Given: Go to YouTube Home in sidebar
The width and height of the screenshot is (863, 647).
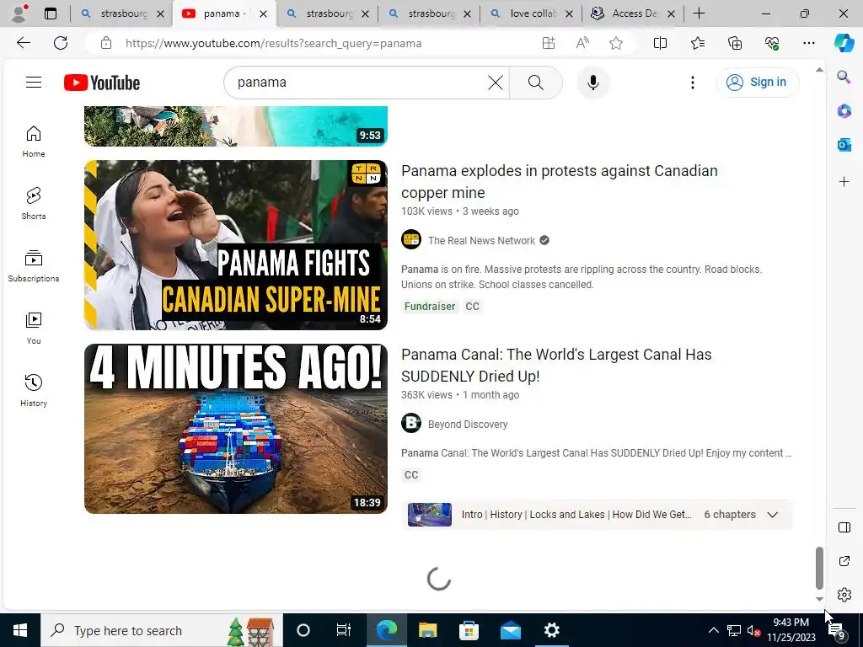Looking at the screenshot, I should (34, 141).
